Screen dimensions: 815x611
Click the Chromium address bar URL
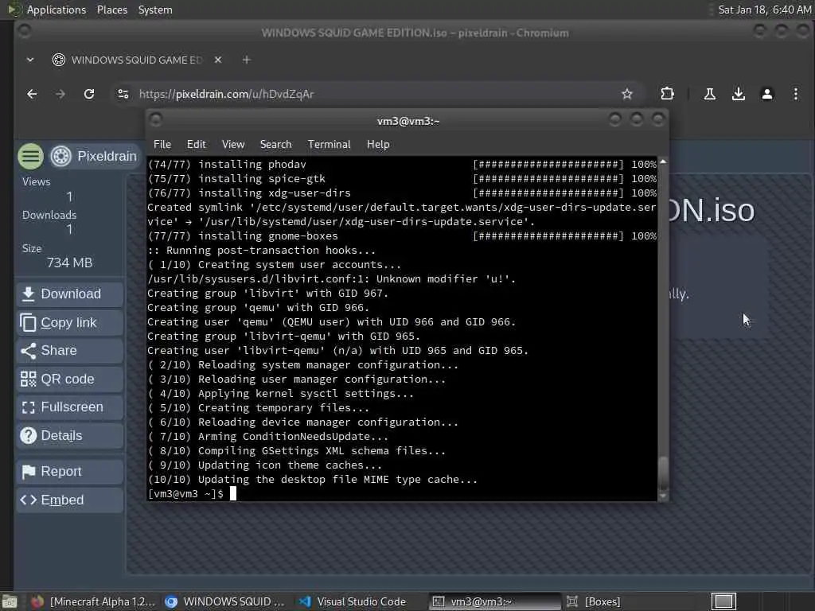(227, 94)
